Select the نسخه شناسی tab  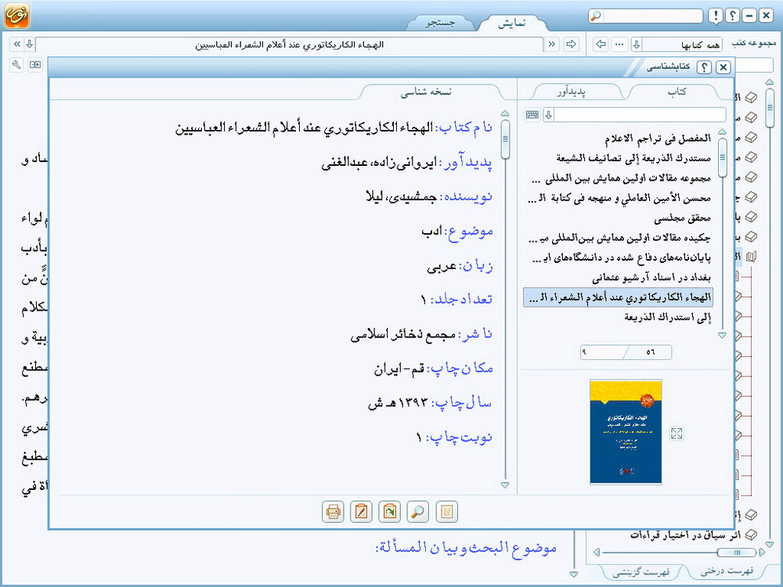tap(426, 92)
